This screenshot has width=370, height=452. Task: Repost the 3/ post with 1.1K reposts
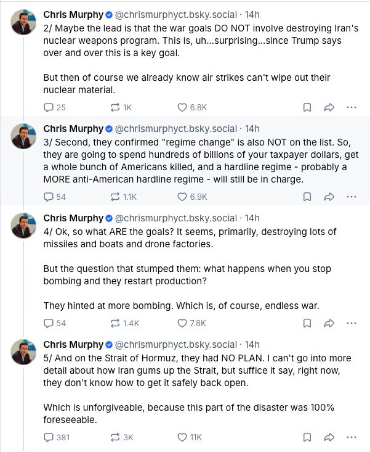[x=115, y=197]
